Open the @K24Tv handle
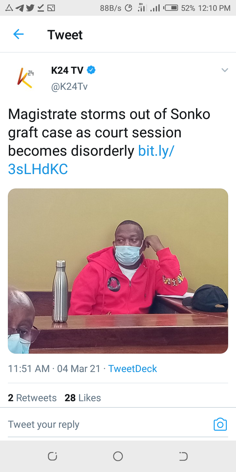 pyautogui.click(x=69, y=87)
